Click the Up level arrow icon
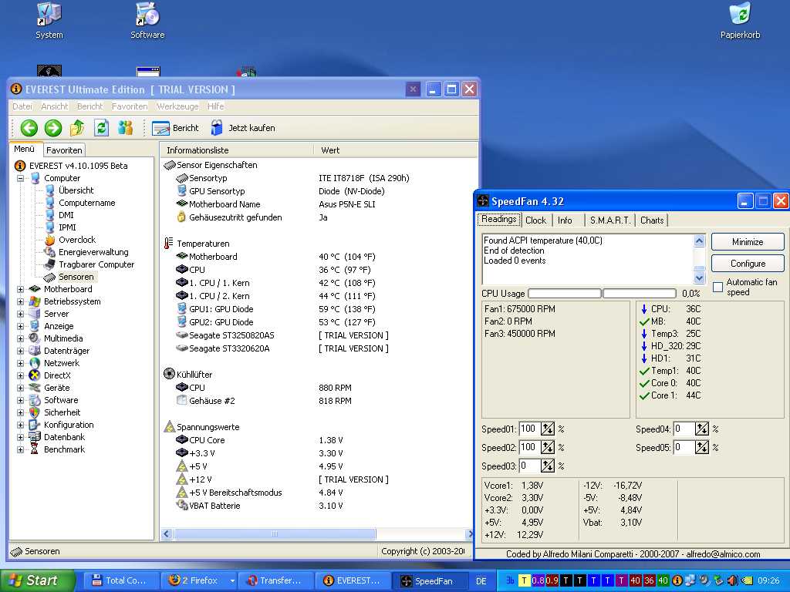The height and width of the screenshot is (592, 790). coord(77,128)
